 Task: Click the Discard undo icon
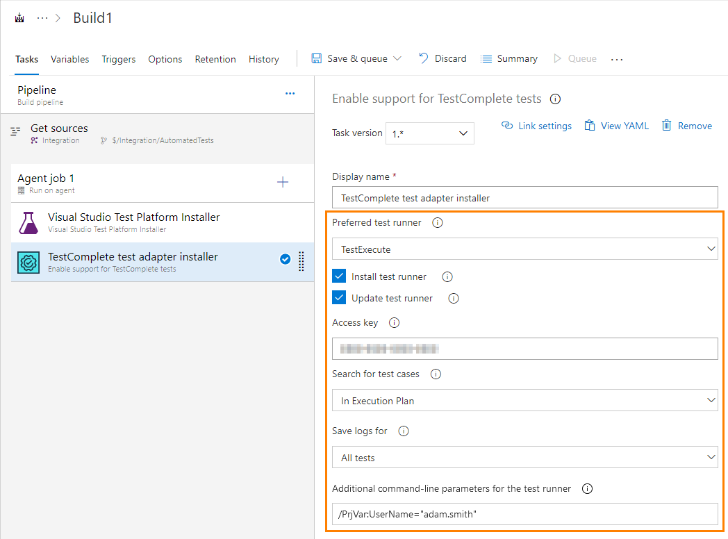click(423, 58)
